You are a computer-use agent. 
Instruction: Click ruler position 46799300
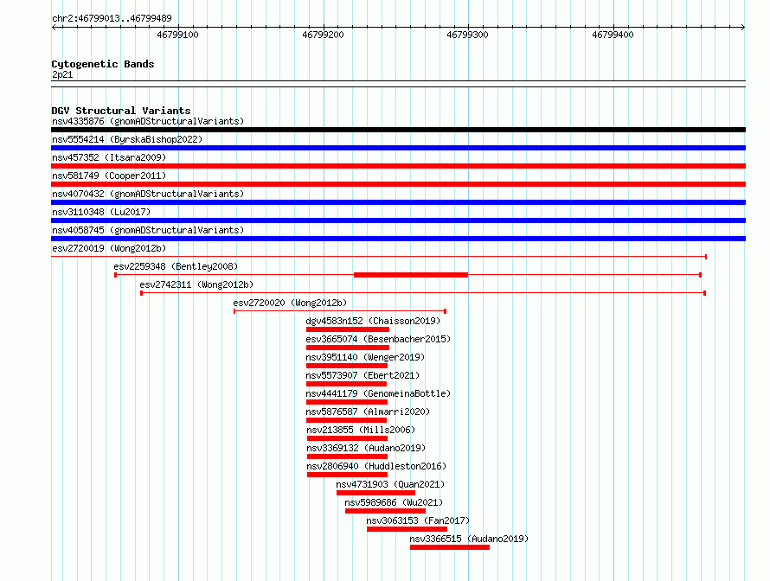point(467,35)
